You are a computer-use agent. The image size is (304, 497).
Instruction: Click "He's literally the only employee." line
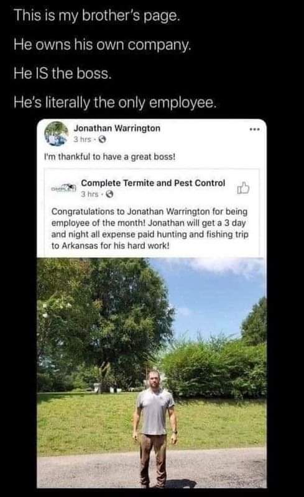click(x=115, y=103)
